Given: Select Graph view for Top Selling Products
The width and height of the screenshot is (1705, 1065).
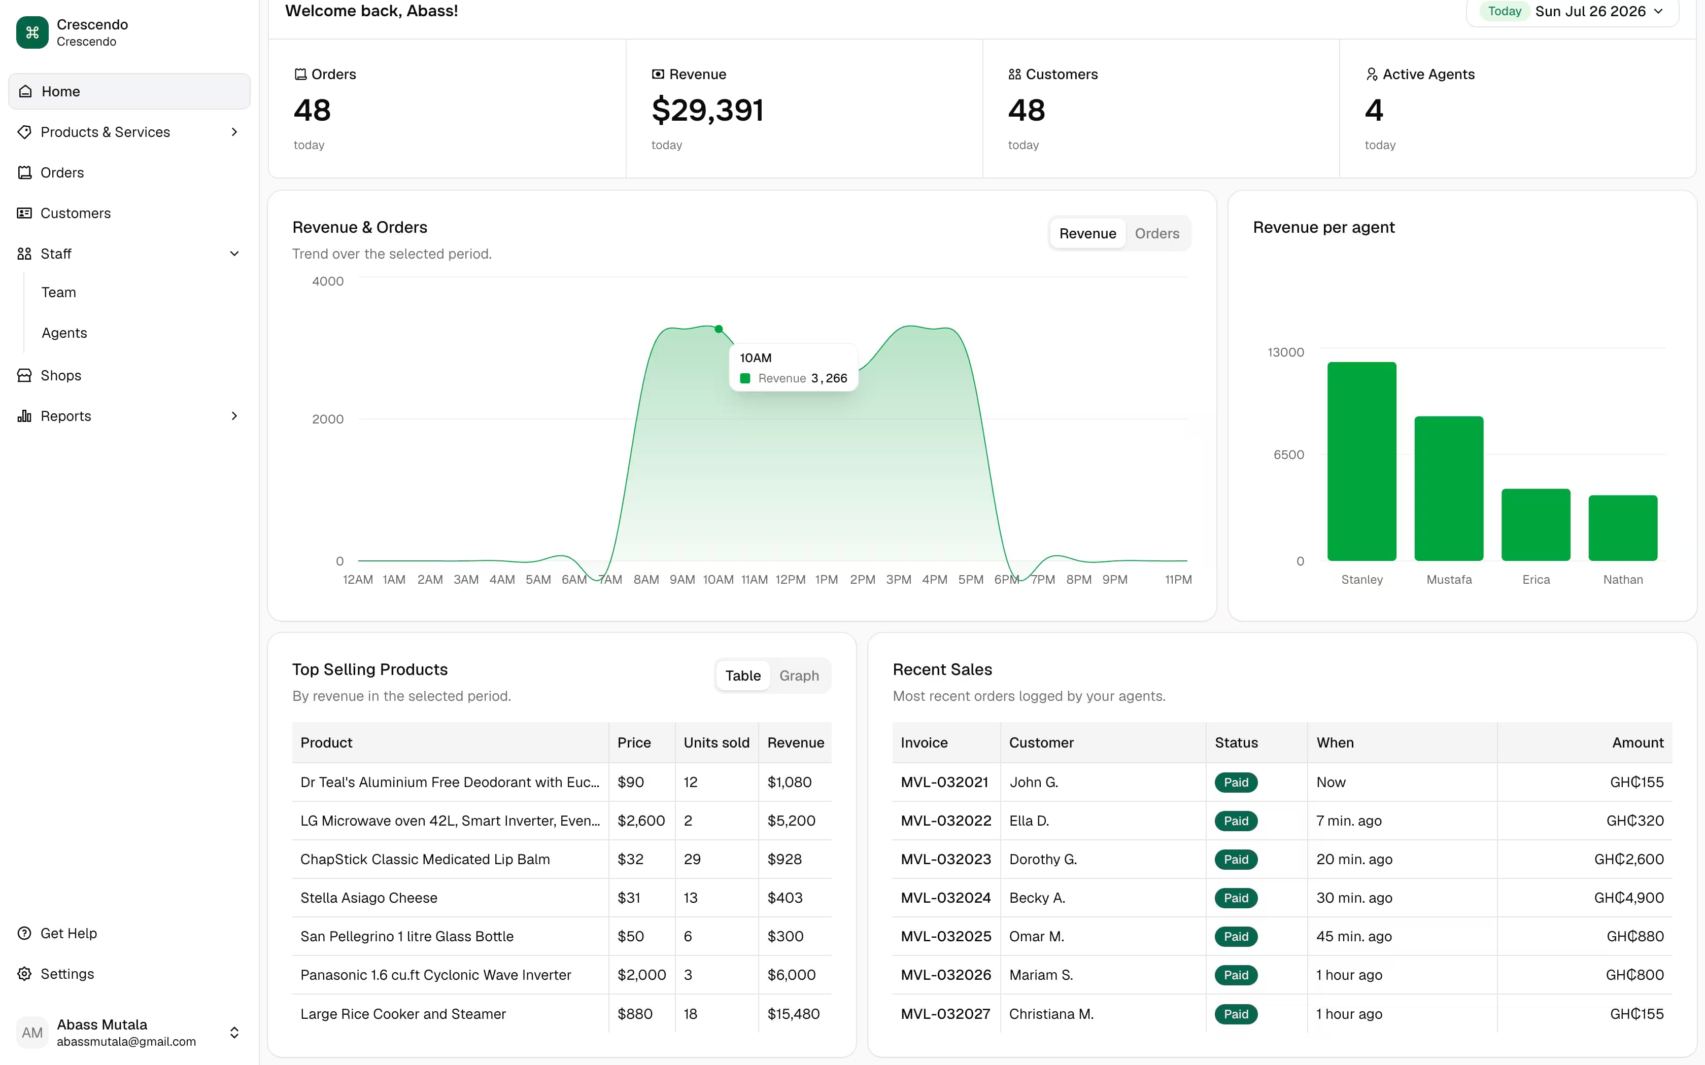Looking at the screenshot, I should 799,676.
